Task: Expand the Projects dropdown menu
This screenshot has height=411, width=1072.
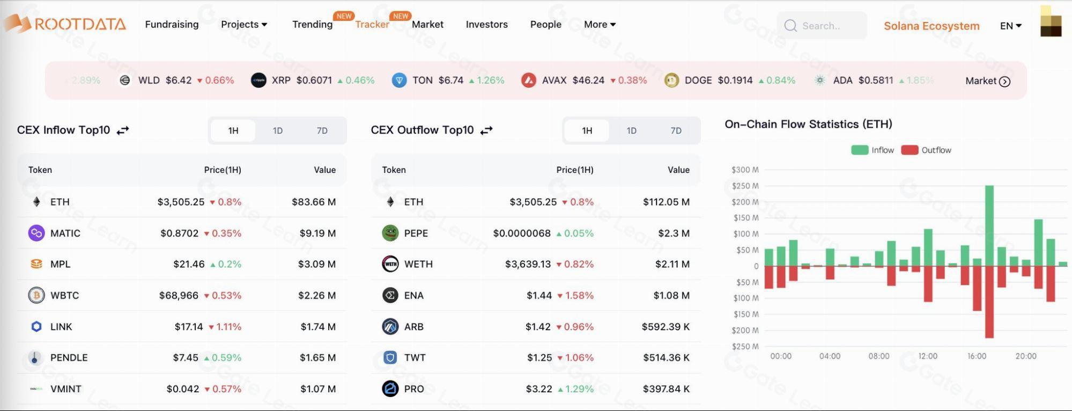Action: pyautogui.click(x=244, y=24)
